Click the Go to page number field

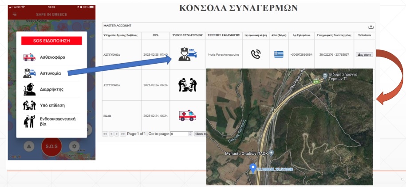click(x=180, y=134)
